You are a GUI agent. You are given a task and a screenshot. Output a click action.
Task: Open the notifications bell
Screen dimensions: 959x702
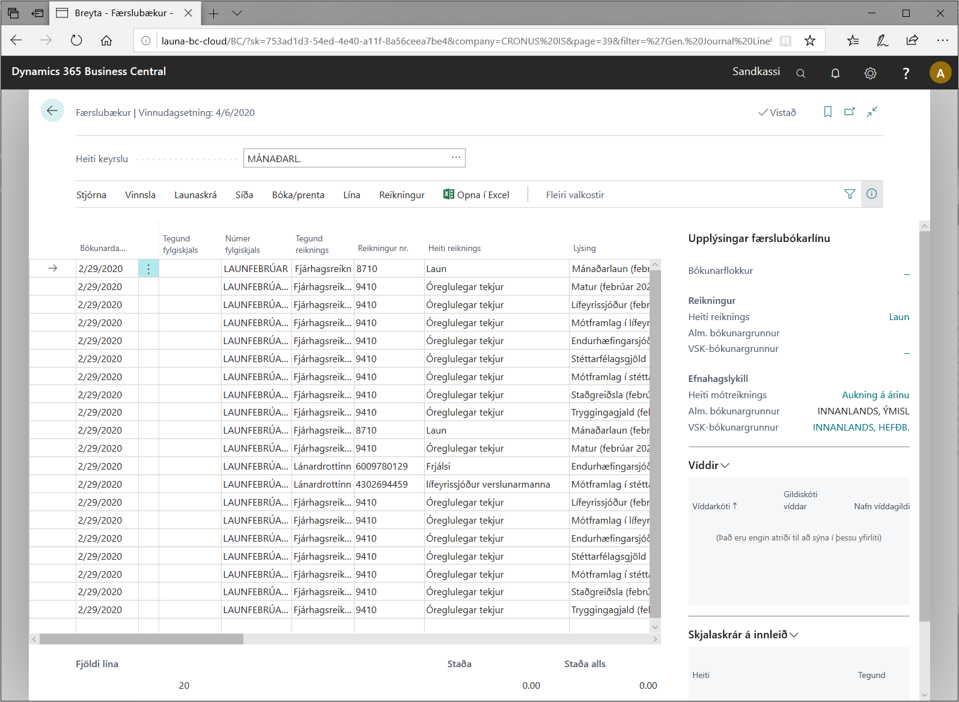coord(835,73)
